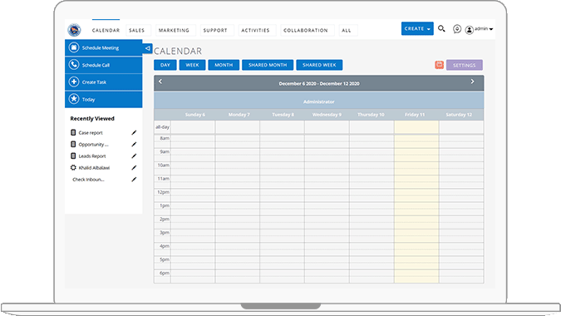561x316 pixels.
Task: Click the Leads Report document icon
Action: tap(73, 156)
